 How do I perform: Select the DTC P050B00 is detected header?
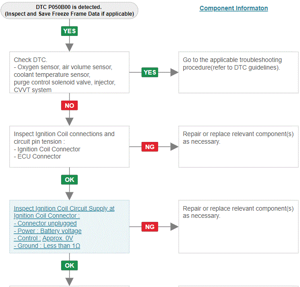click(x=70, y=10)
